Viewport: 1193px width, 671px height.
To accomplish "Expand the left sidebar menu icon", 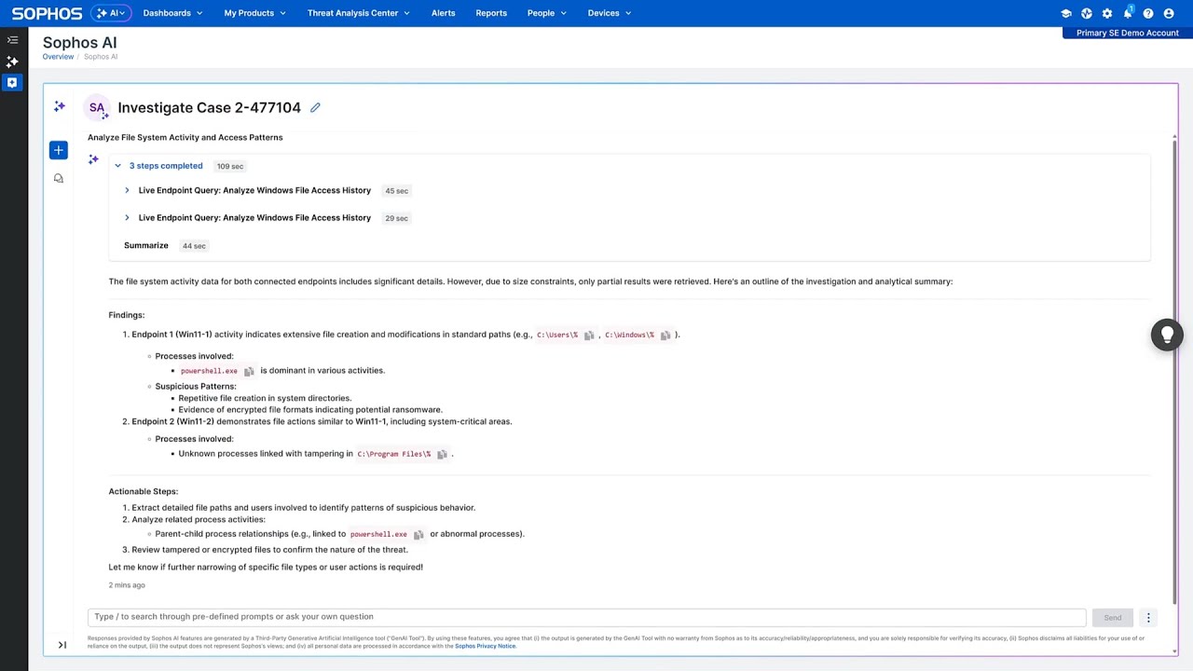I will (12, 40).
